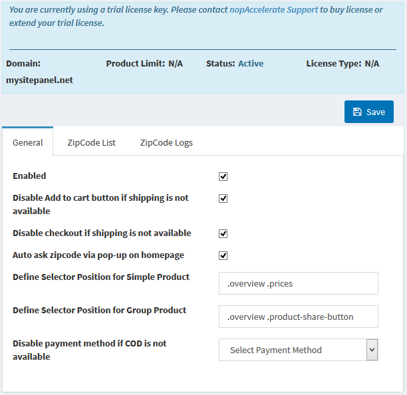Click the Group Product selector input
Screen dimensions: 407x395
point(298,317)
